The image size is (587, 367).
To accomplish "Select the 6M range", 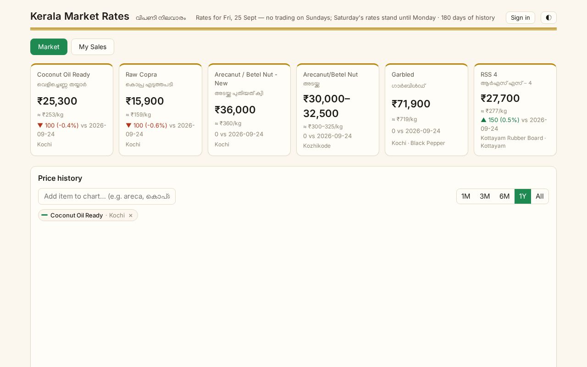I will (504, 196).
